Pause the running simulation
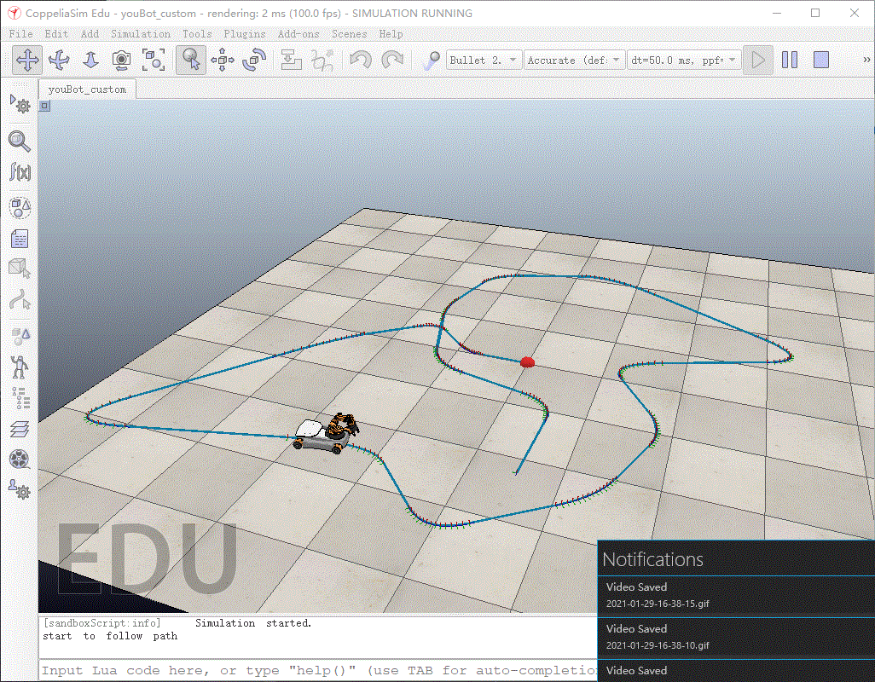 click(x=790, y=60)
